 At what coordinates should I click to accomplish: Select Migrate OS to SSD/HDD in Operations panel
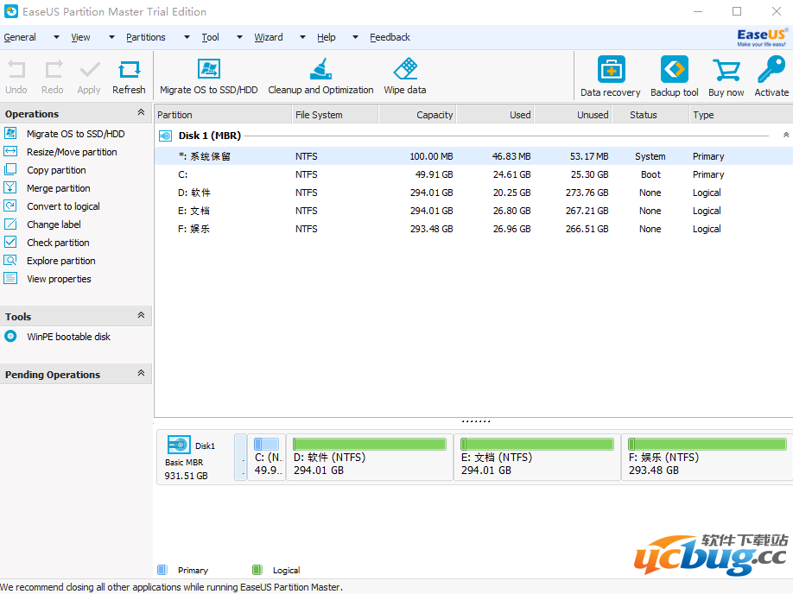click(x=75, y=134)
